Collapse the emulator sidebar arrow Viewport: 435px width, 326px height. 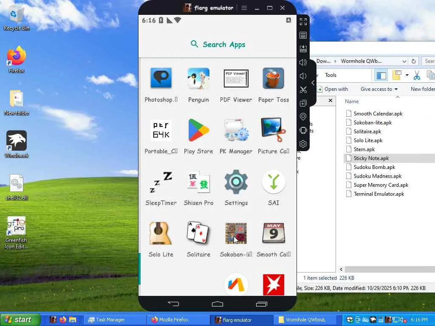313,83
